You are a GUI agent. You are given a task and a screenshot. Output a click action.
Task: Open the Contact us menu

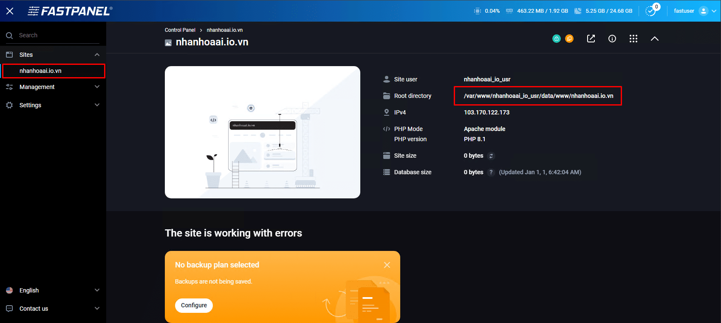point(53,309)
